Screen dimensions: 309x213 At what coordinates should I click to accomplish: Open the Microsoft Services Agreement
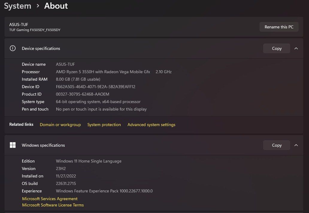pyautogui.click(x=50, y=199)
